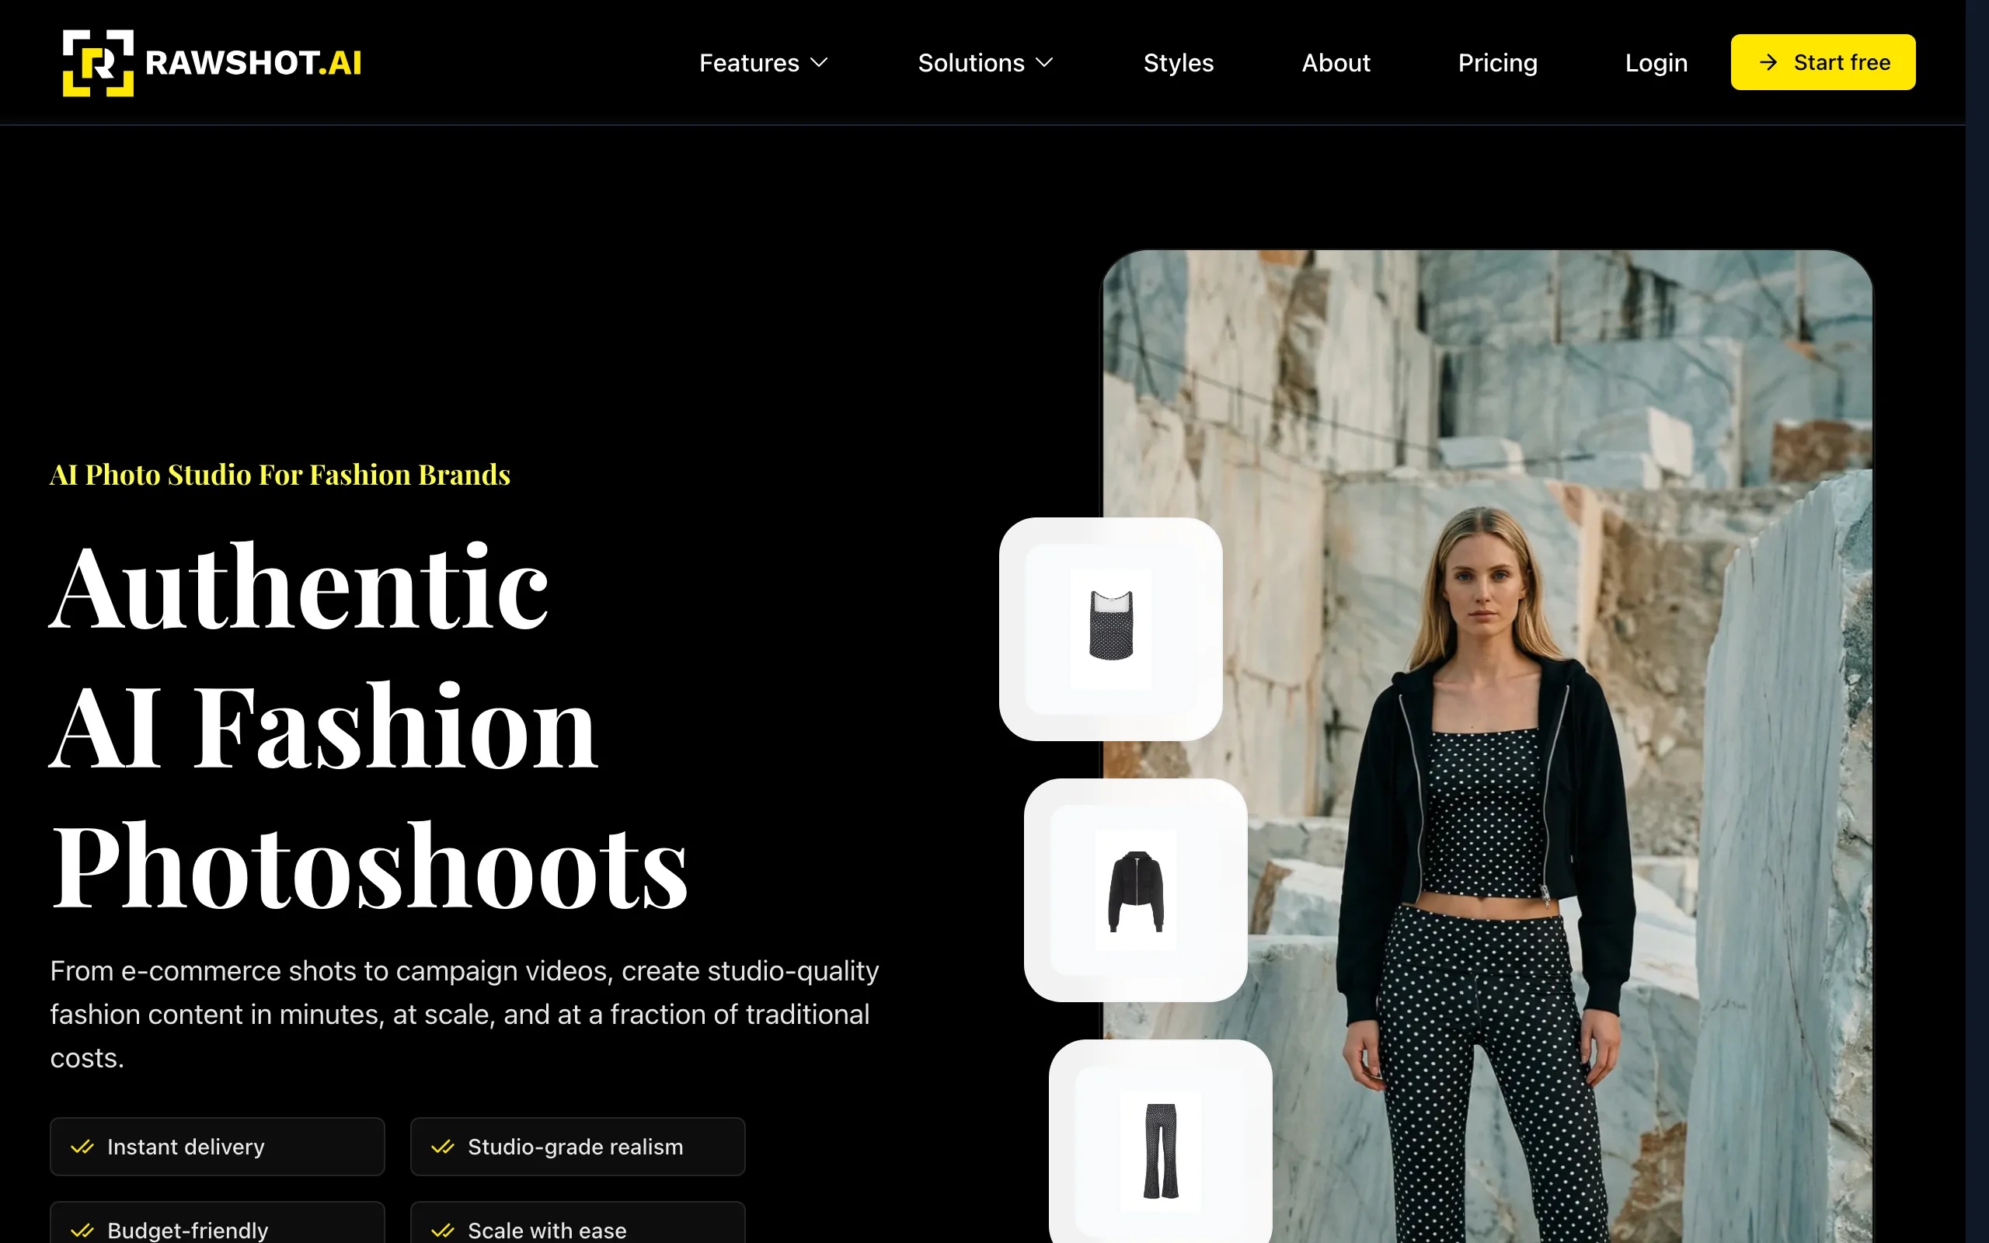Click the Login link
This screenshot has height=1243, width=1989.
pos(1656,62)
